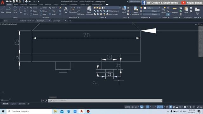Expand the Modify panel
This screenshot has height=114, width=203.
point(46,17)
